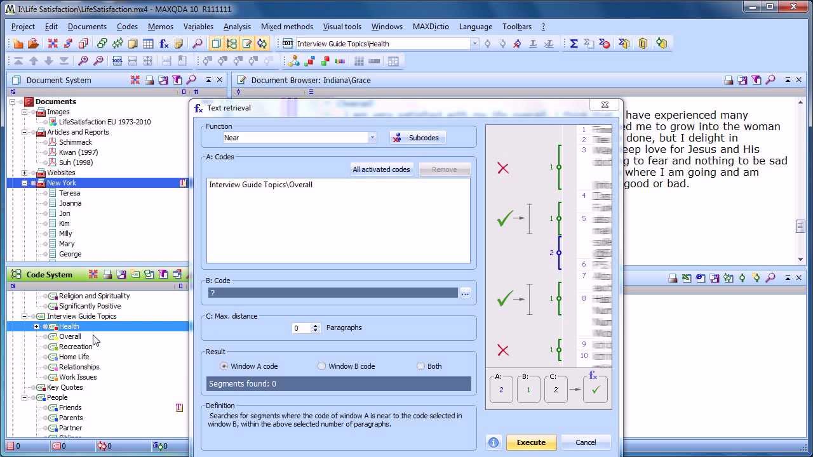Select Window B code radio button
The width and height of the screenshot is (813, 457).
pyautogui.click(x=321, y=366)
